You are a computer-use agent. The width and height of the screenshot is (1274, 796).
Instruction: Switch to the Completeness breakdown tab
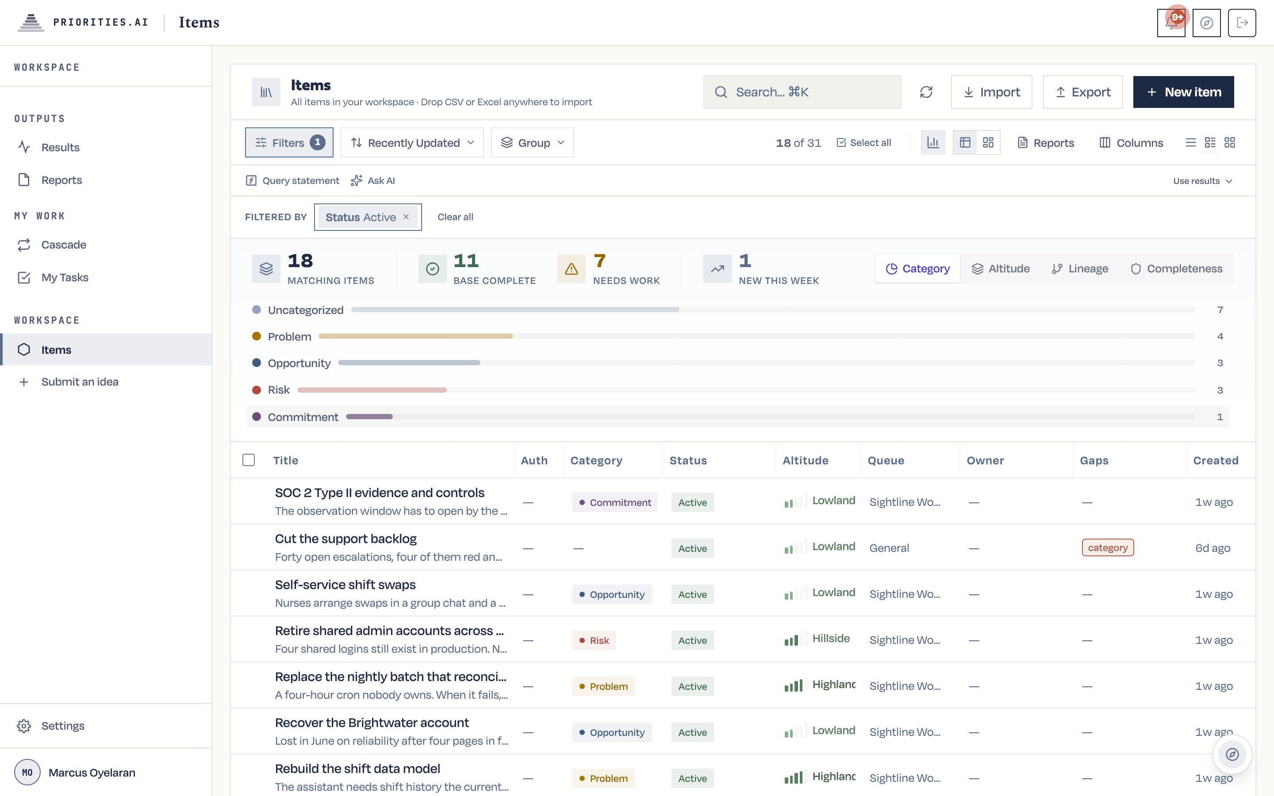point(1177,268)
